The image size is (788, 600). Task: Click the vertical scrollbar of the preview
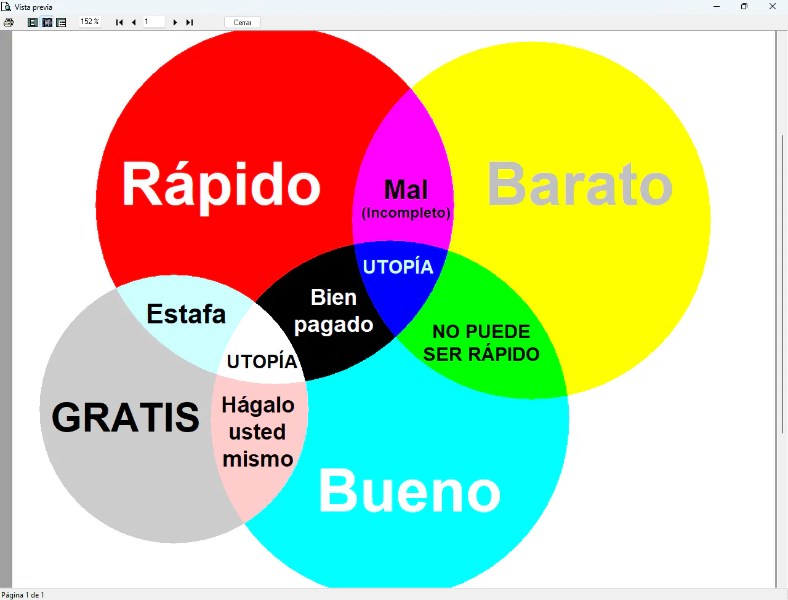(x=782, y=283)
